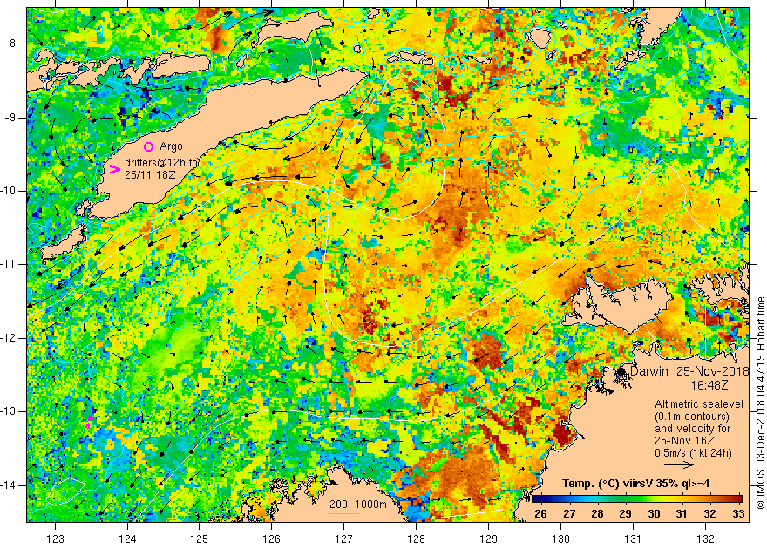This screenshot has width=767, height=549.
Task: Click the magenta drifter track near 123.5E, 13S
Action: pos(89,422)
